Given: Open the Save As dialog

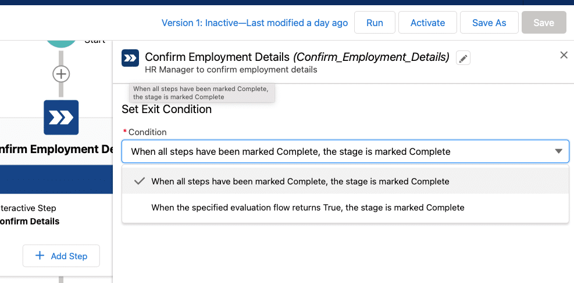Looking at the screenshot, I should coord(489,23).
